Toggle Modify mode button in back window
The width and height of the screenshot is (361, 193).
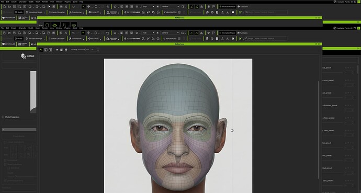[x=19, y=12]
